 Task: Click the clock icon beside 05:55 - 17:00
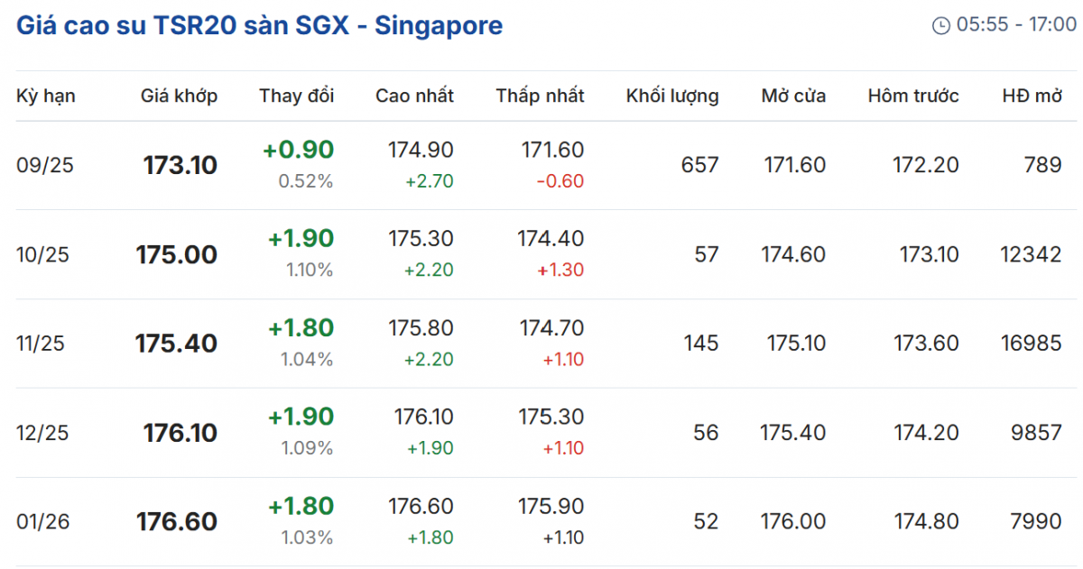[x=940, y=25]
